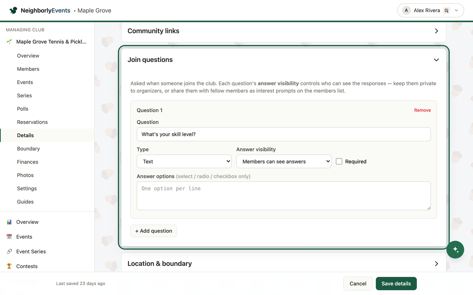Click the NeighborlyEvents squirrel logo icon
Viewport: 473px width, 295px height.
[13, 10]
